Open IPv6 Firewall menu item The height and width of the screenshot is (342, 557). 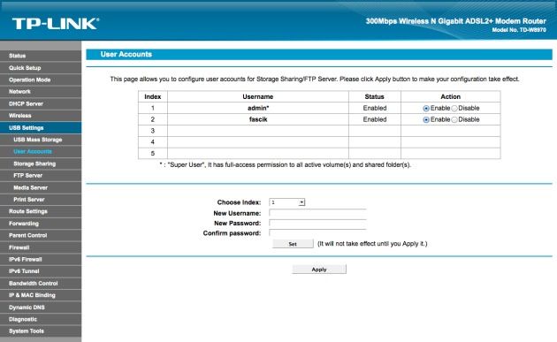(41, 259)
